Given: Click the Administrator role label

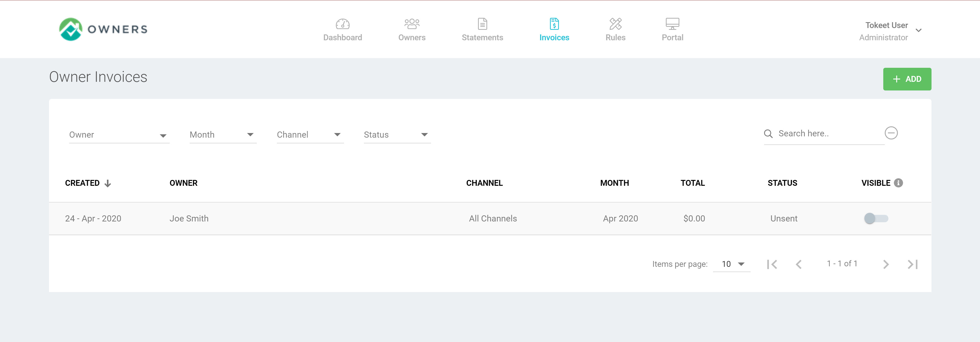Looking at the screenshot, I should (883, 38).
